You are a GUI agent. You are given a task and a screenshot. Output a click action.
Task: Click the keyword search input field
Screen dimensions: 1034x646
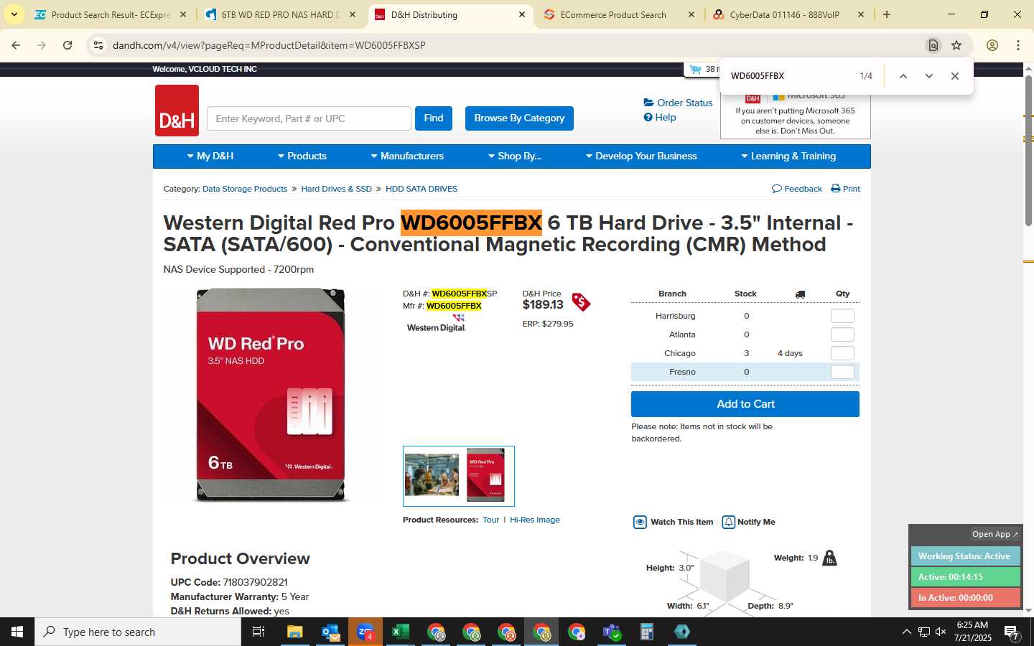point(309,118)
